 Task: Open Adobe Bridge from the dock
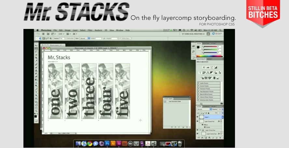pos(125,143)
